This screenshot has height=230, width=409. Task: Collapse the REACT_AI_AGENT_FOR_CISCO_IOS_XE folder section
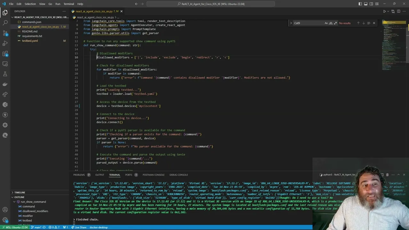pos(39,17)
